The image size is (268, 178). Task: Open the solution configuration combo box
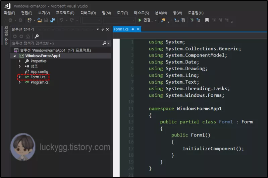[92, 20]
